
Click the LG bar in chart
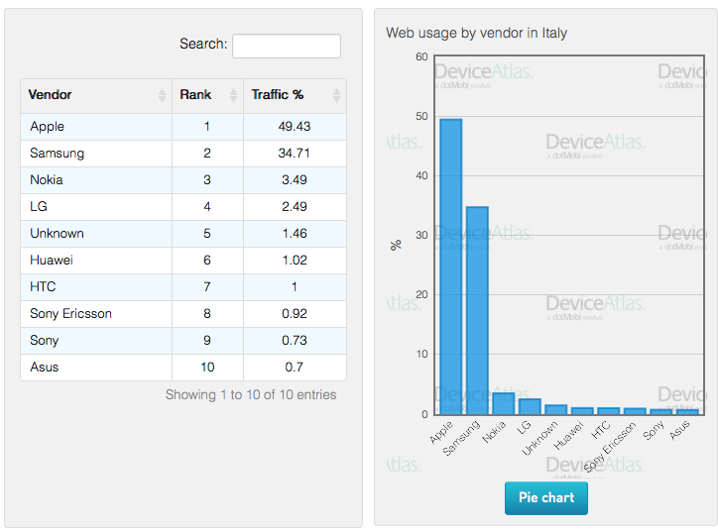(530, 406)
